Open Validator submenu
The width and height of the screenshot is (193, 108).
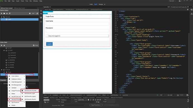[x=17, y=88]
